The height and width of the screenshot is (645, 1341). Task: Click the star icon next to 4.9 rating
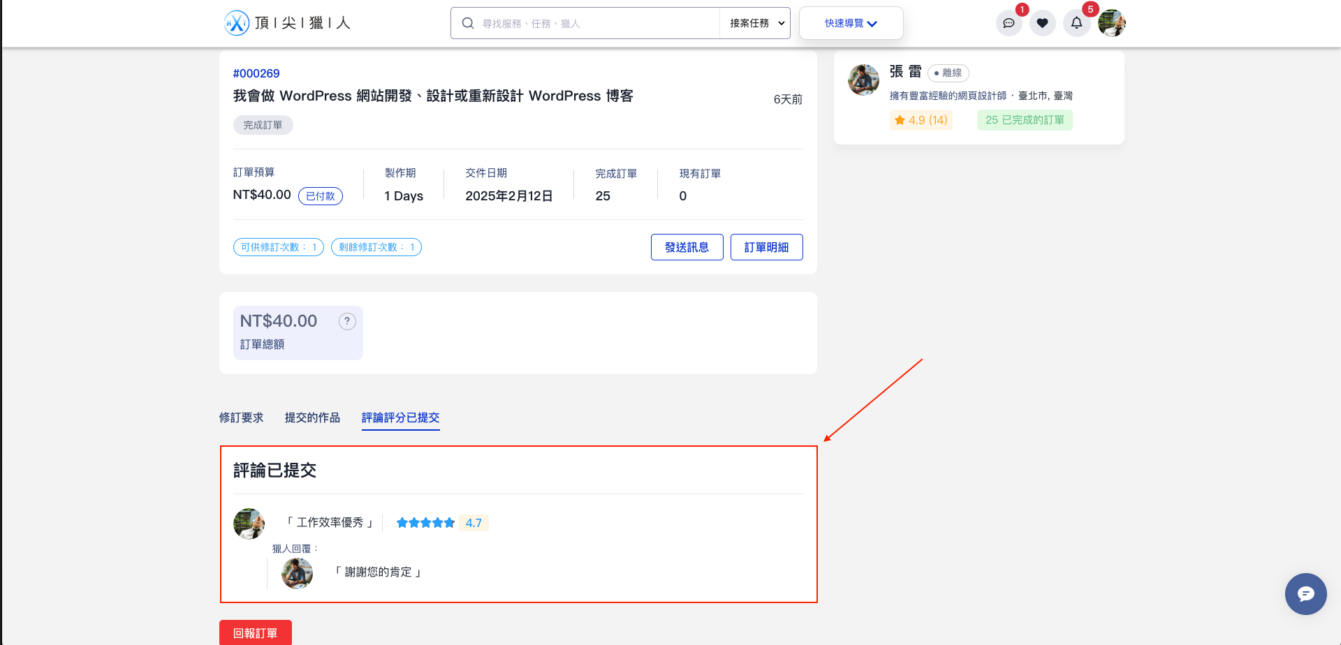tap(900, 120)
